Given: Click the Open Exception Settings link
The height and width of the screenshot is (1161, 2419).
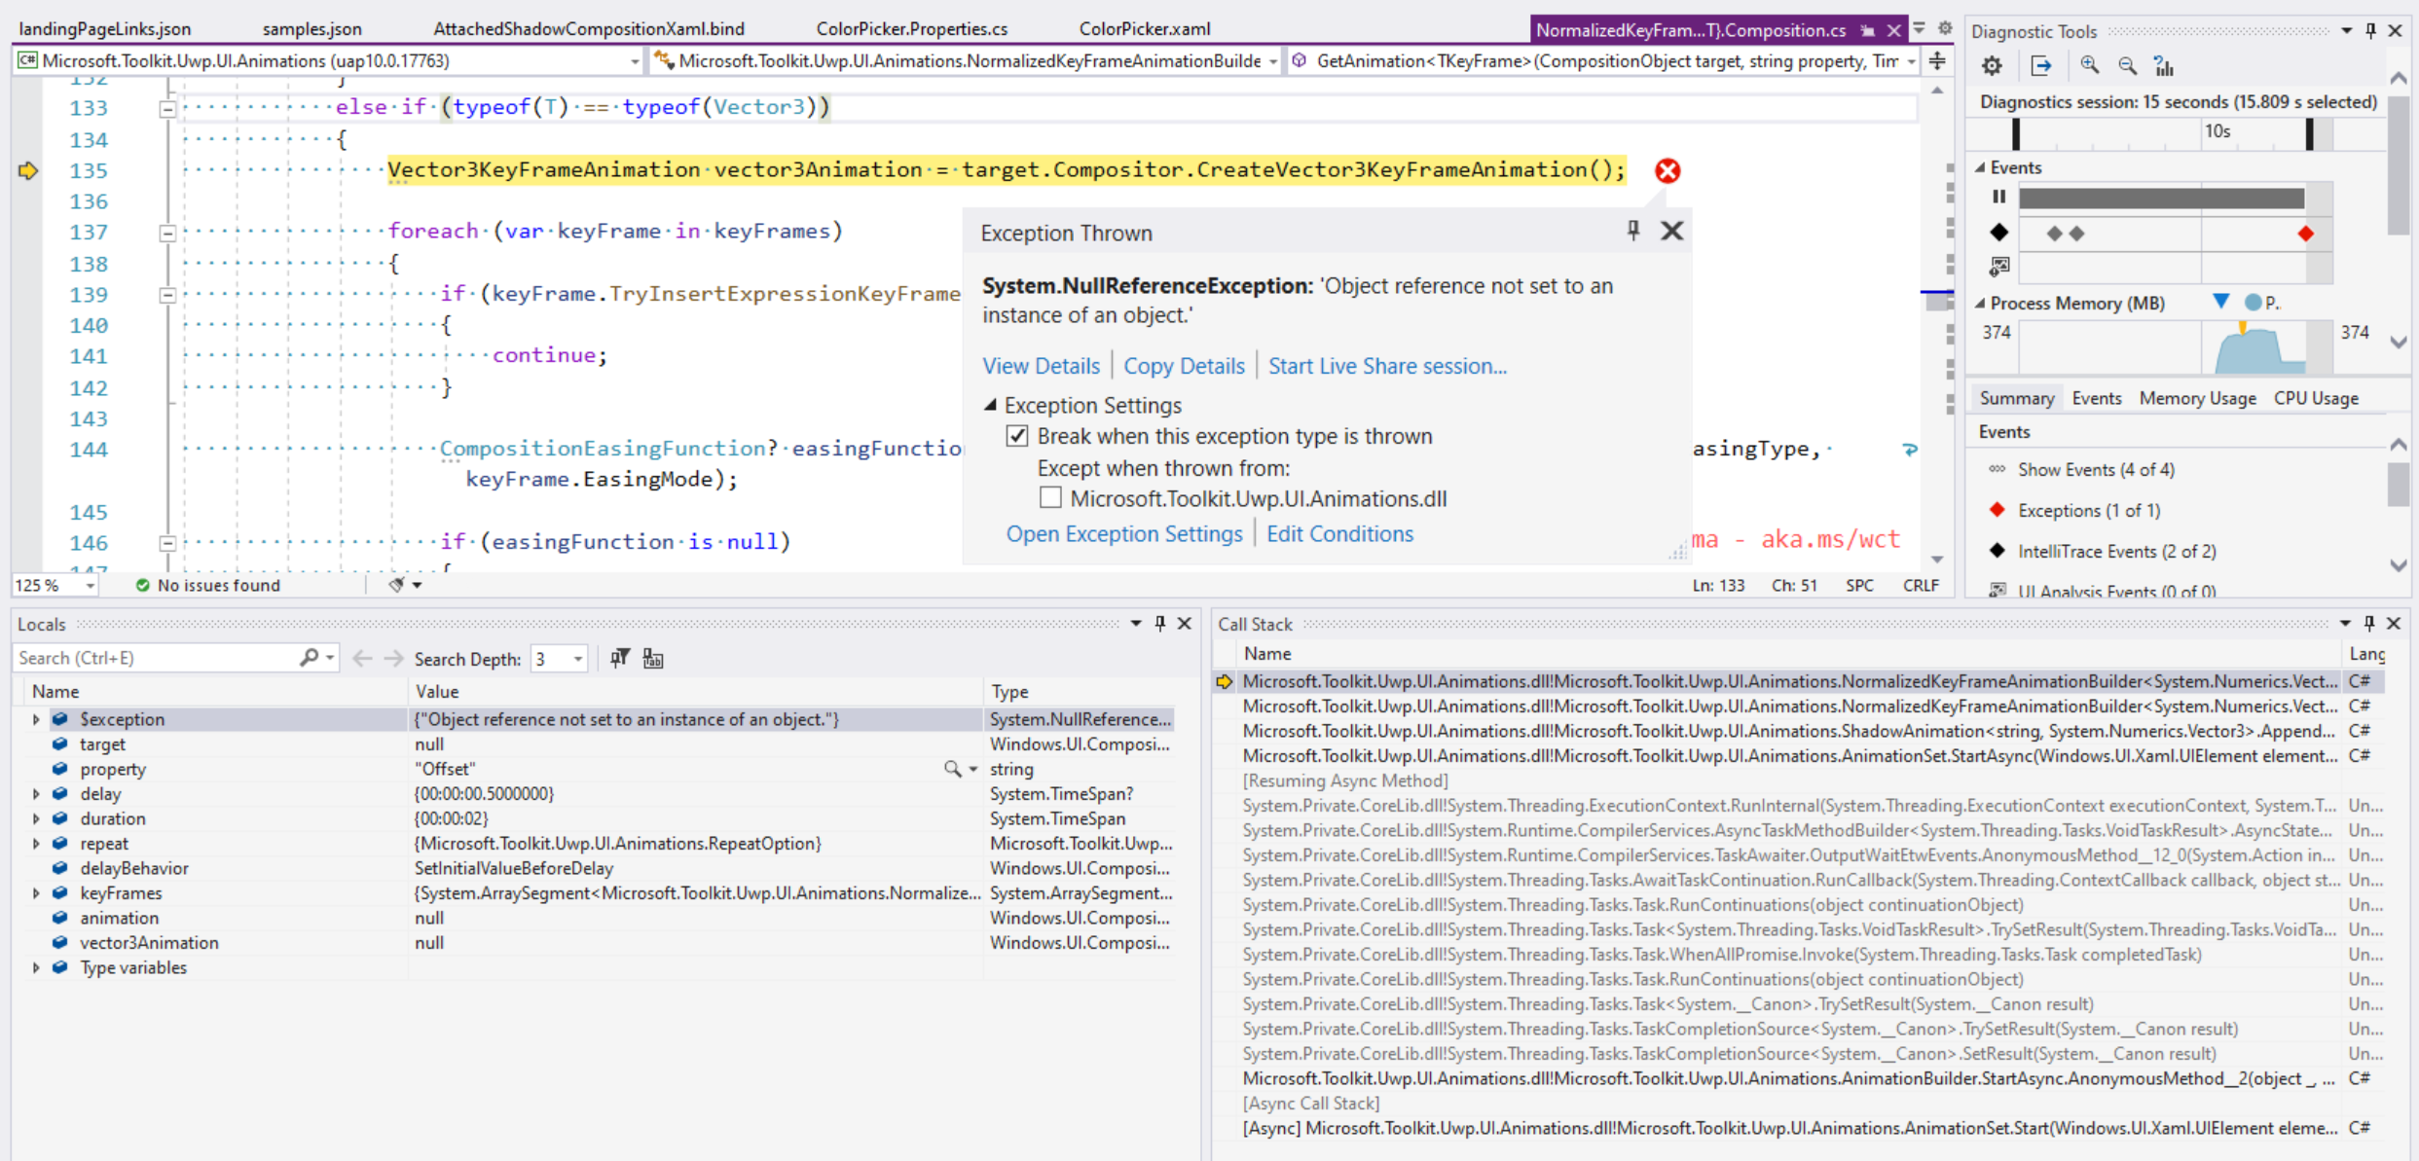Looking at the screenshot, I should (x=1123, y=533).
